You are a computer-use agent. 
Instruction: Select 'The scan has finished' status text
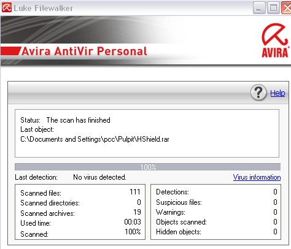pyautogui.click(x=78, y=120)
